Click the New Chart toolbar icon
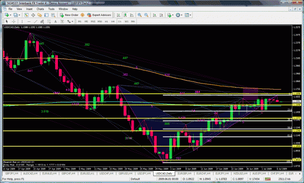Screen dimensions: 304x183 [7, 15]
